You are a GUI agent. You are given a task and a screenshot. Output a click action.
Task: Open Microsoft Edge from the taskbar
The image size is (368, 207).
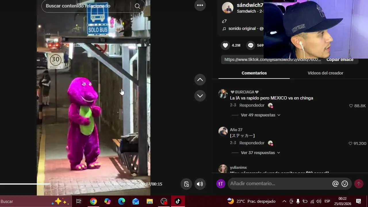coord(122,202)
